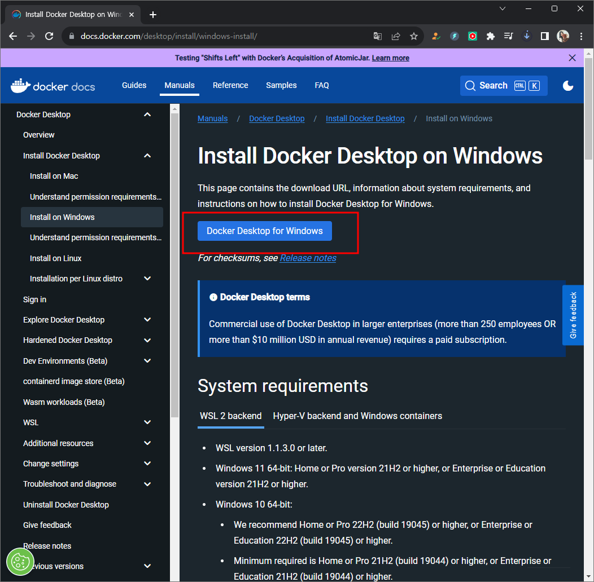The height and width of the screenshot is (582, 594).
Task: Open the Chrome three-dot menu
Action: tap(581, 36)
